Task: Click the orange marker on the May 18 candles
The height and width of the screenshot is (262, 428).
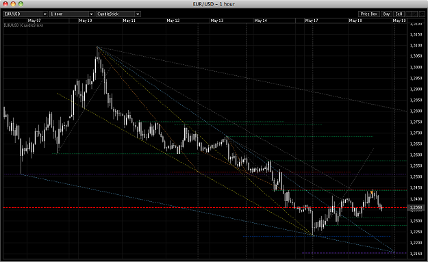Action: coord(371,192)
